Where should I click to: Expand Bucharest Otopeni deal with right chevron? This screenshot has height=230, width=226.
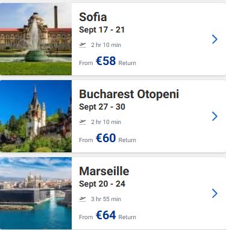click(215, 116)
